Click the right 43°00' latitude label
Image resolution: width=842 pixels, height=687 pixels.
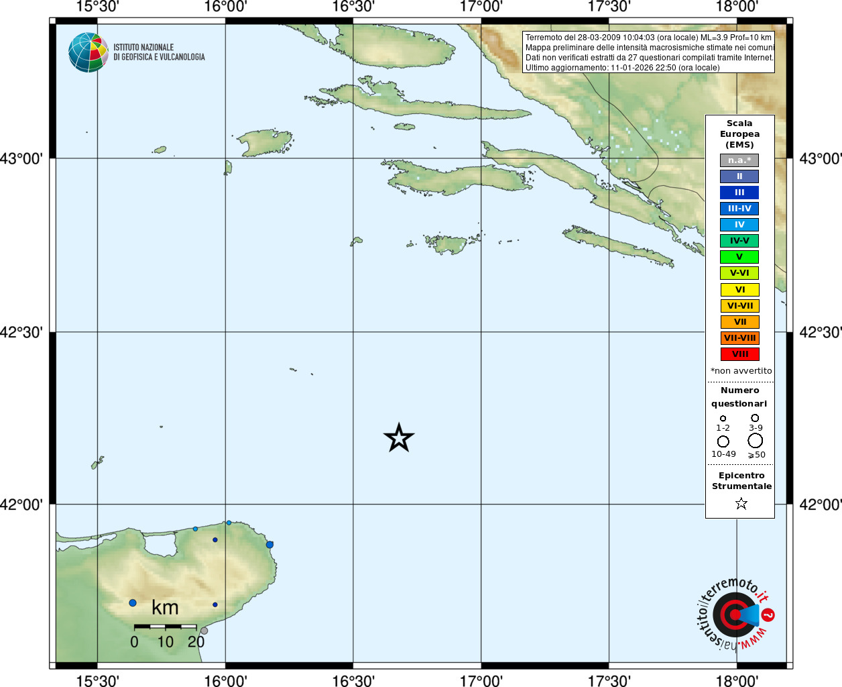pos(821,159)
